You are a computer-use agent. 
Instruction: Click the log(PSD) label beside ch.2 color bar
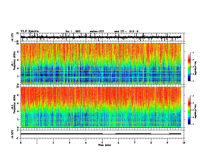click(x=196, y=111)
